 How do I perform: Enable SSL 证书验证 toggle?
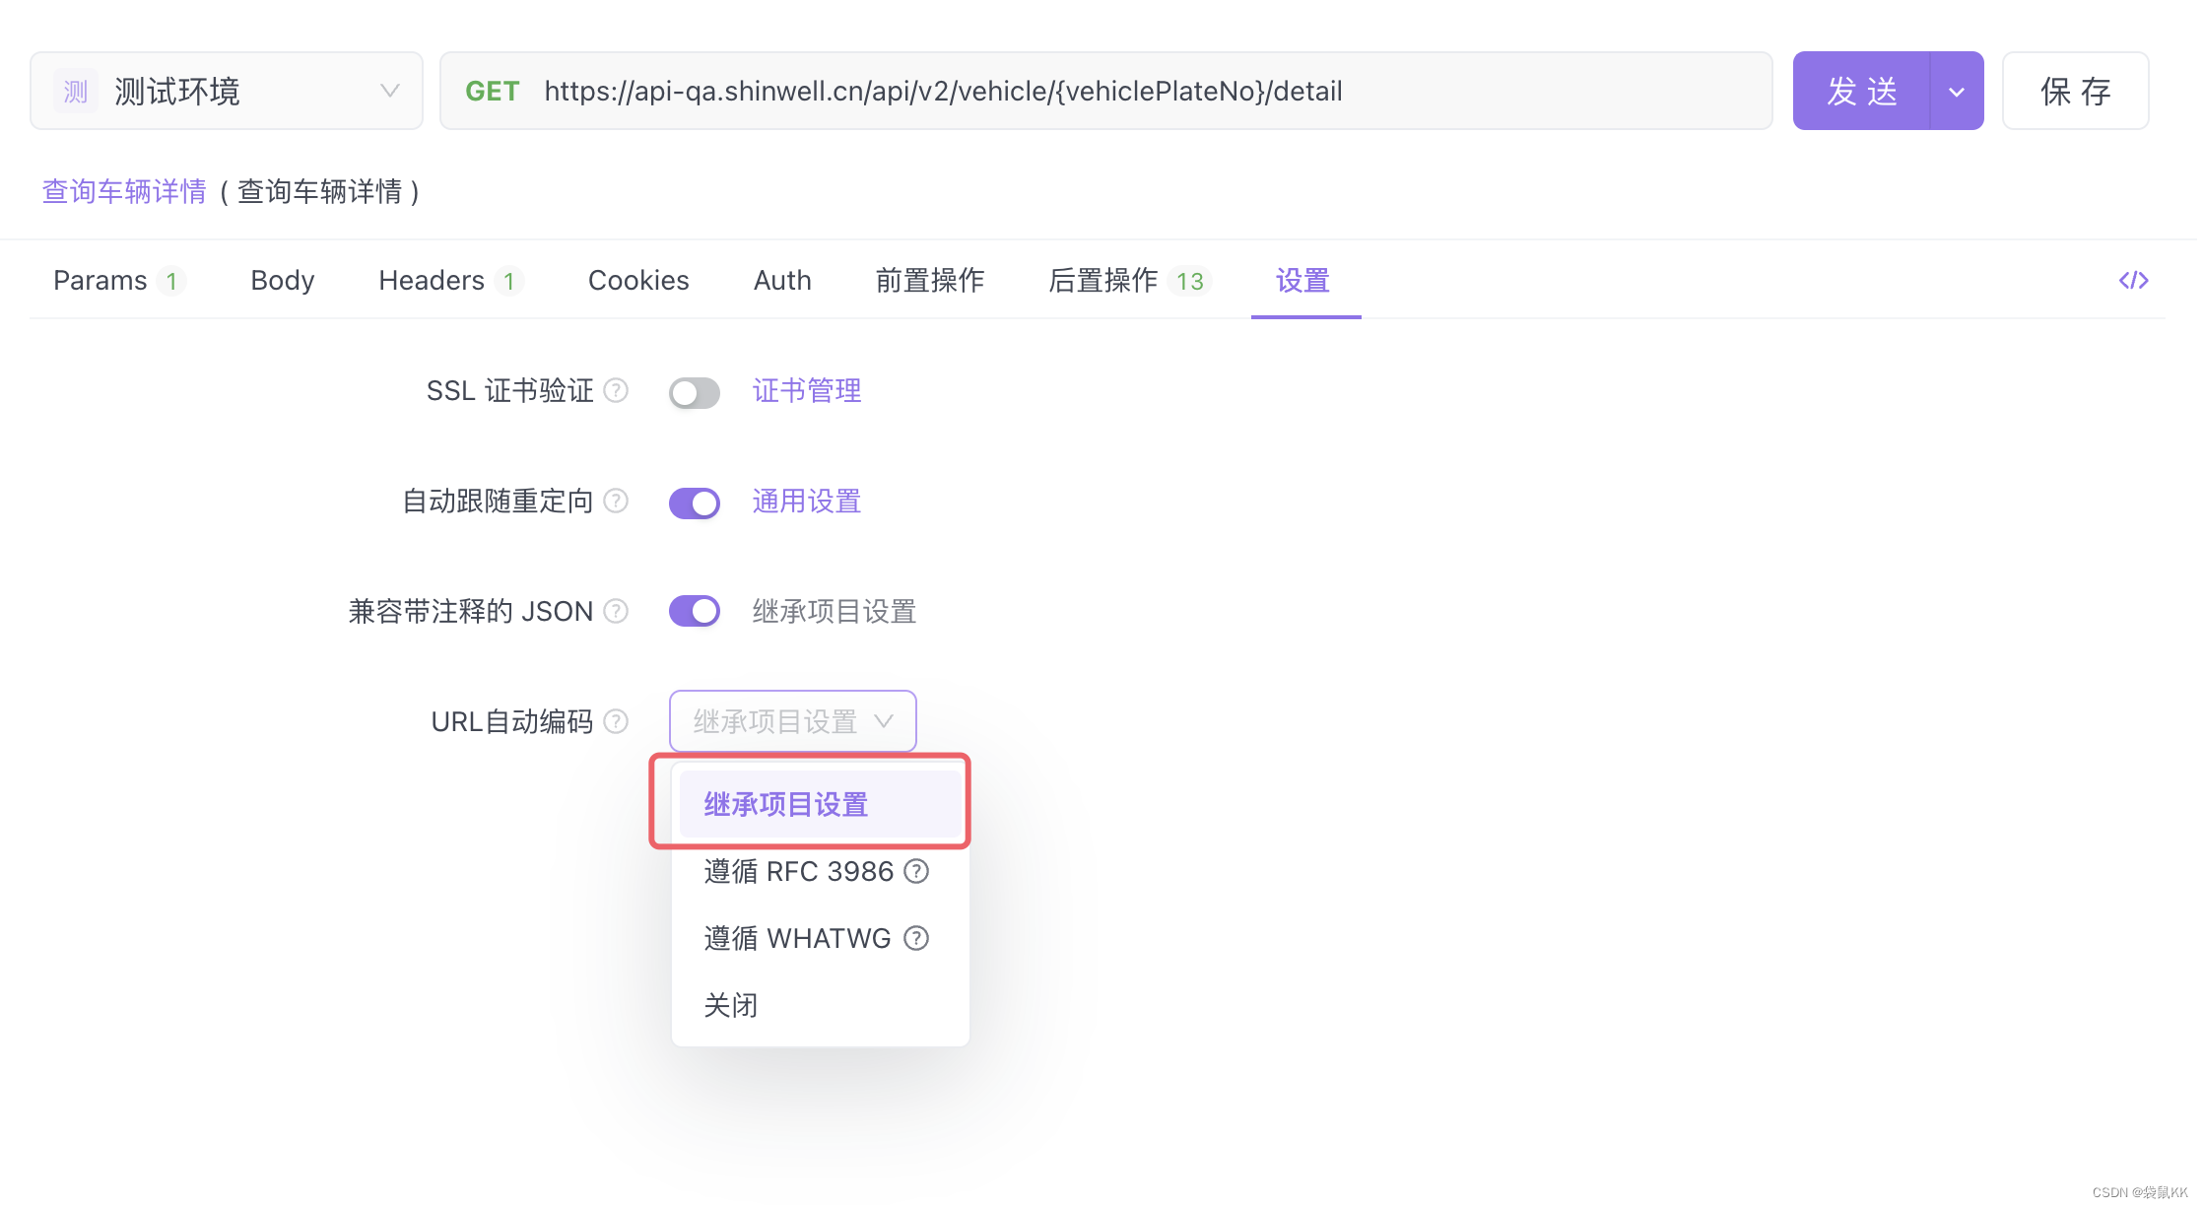point(694,391)
